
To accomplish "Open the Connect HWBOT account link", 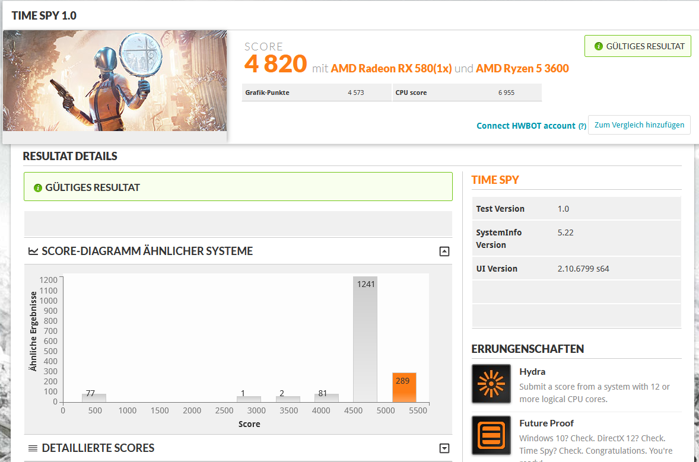I will [x=526, y=126].
